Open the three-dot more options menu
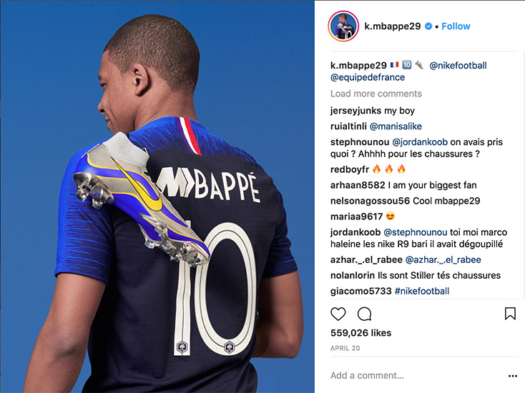 coord(513,376)
